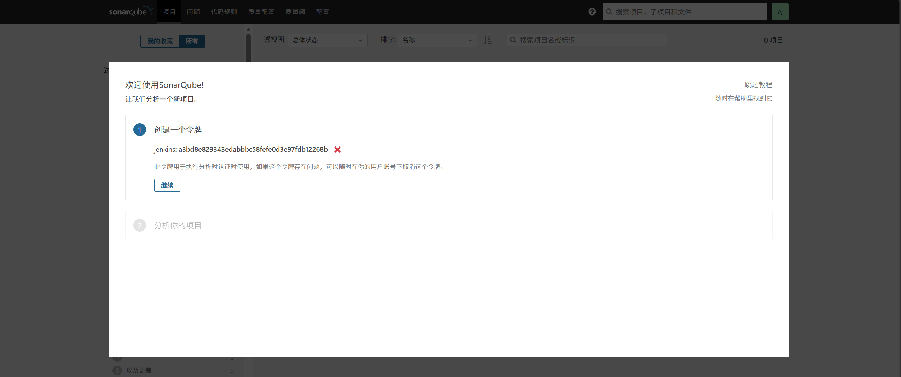Open the 透视图 总体状态 dropdown
Image resolution: width=901 pixels, height=377 pixels.
(328, 40)
